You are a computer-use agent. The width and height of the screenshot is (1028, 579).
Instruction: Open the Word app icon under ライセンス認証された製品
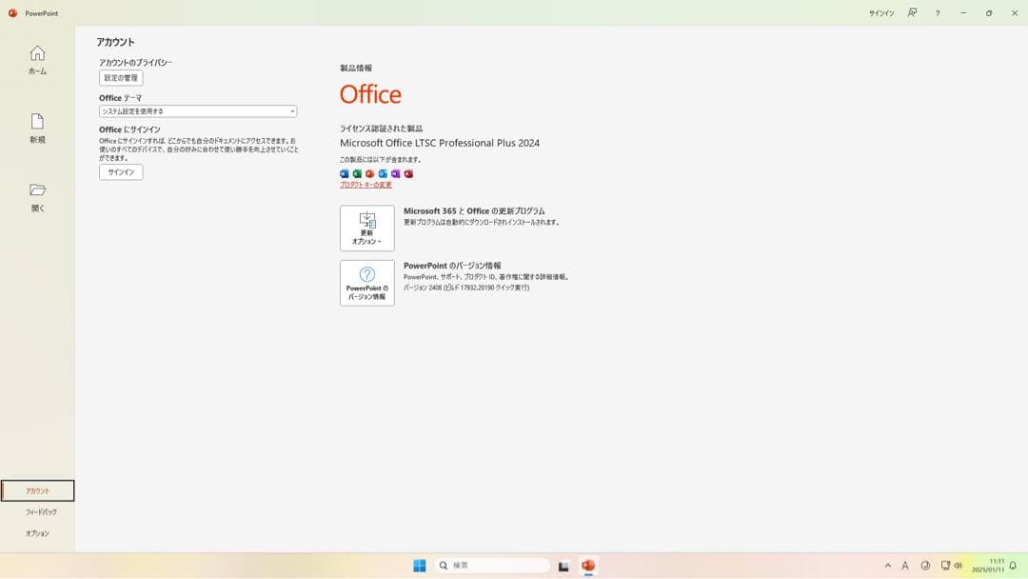point(345,173)
